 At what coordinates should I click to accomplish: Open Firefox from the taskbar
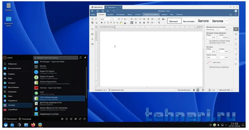pos(33,125)
